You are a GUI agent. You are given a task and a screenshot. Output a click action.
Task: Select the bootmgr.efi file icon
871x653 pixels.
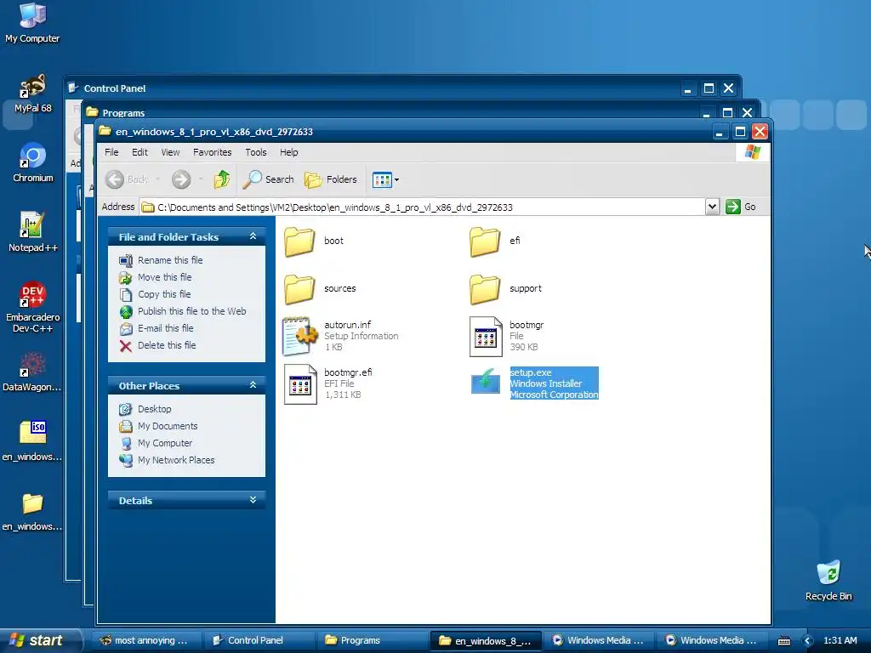[x=300, y=384]
